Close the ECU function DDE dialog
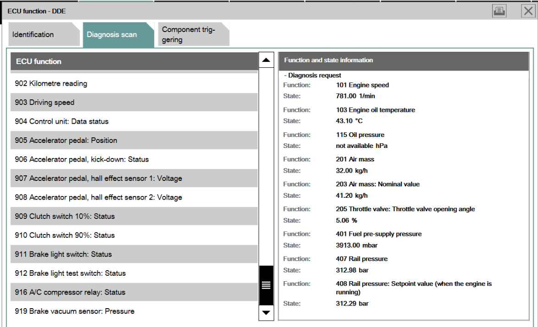This screenshot has height=327, width=538. click(x=528, y=11)
